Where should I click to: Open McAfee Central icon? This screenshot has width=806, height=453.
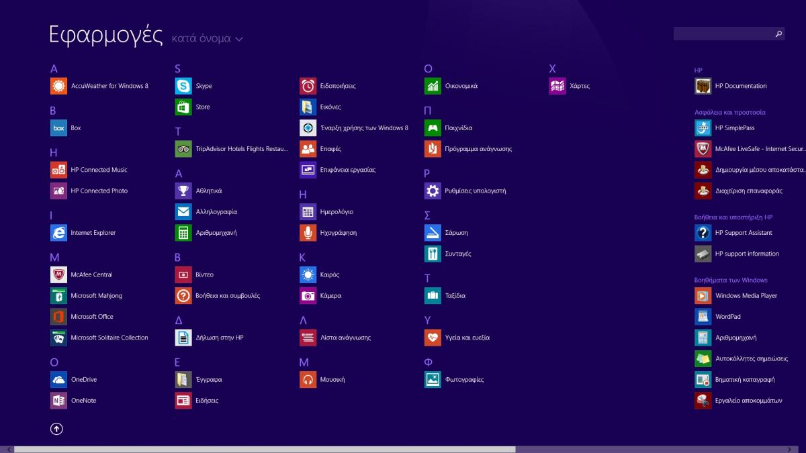click(58, 274)
